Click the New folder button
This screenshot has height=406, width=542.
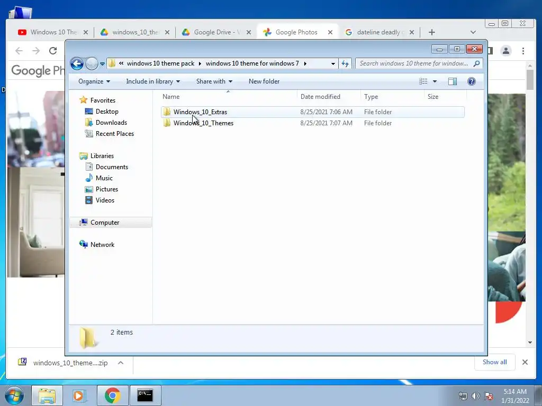pyautogui.click(x=264, y=81)
